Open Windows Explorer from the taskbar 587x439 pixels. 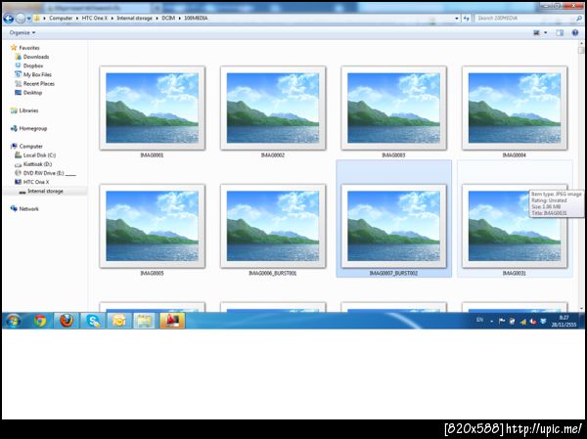[145, 321]
